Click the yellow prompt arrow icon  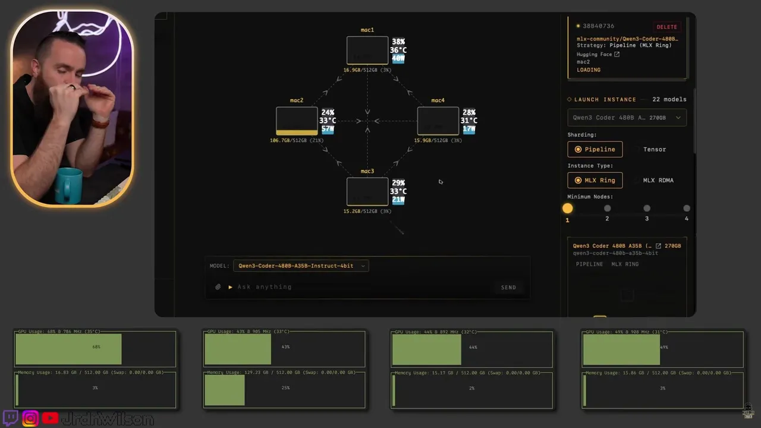(x=230, y=287)
